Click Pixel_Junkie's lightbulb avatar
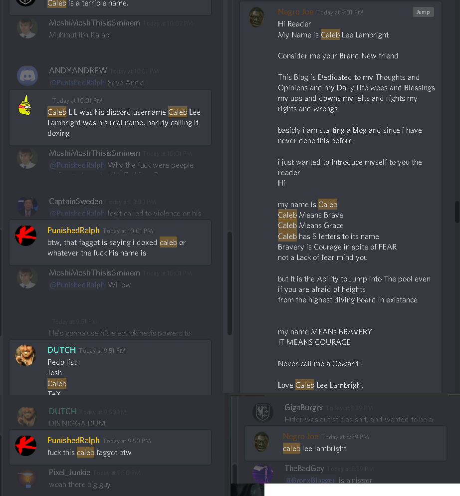460x496 pixels. [x=27, y=478]
